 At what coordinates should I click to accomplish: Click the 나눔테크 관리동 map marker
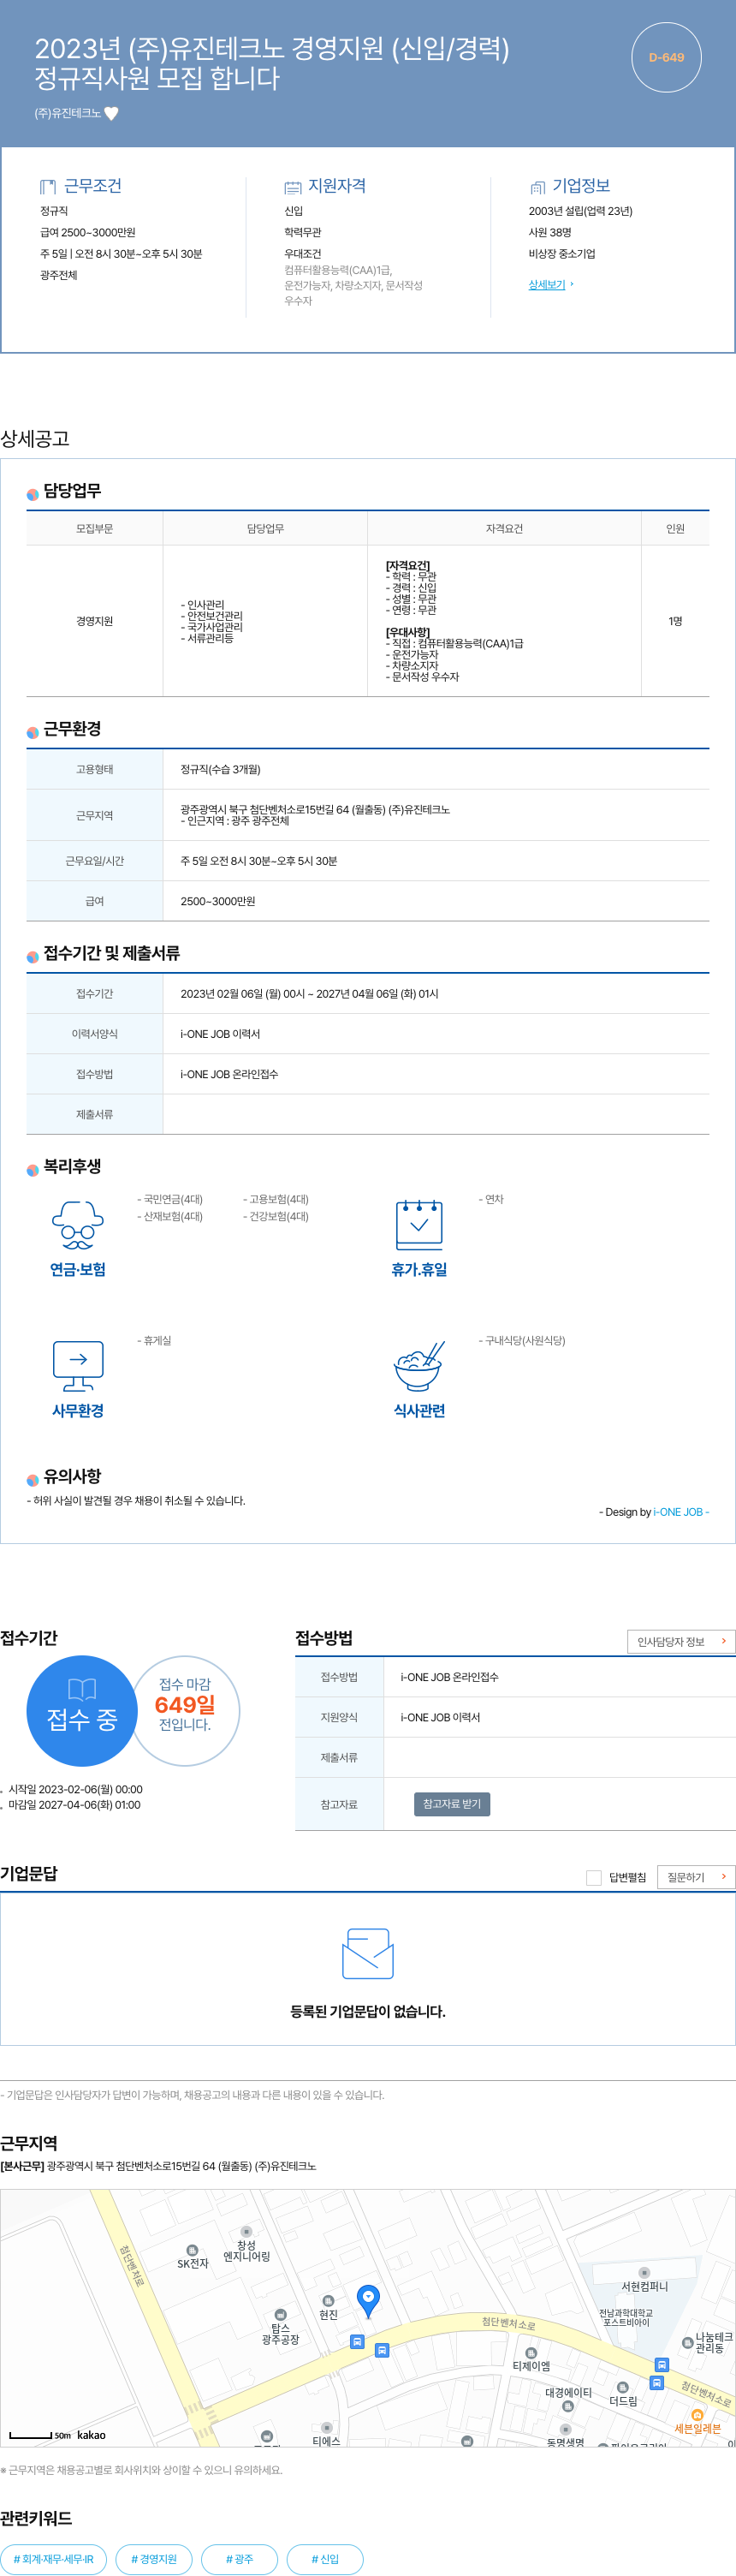687,2341
